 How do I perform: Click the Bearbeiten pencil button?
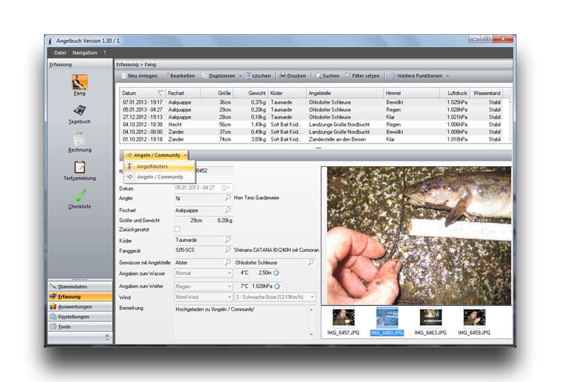click(x=179, y=75)
